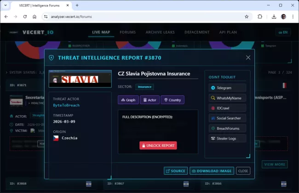Switch to the Archive Leaks tab
The height and width of the screenshot is (193, 299).
161,32
